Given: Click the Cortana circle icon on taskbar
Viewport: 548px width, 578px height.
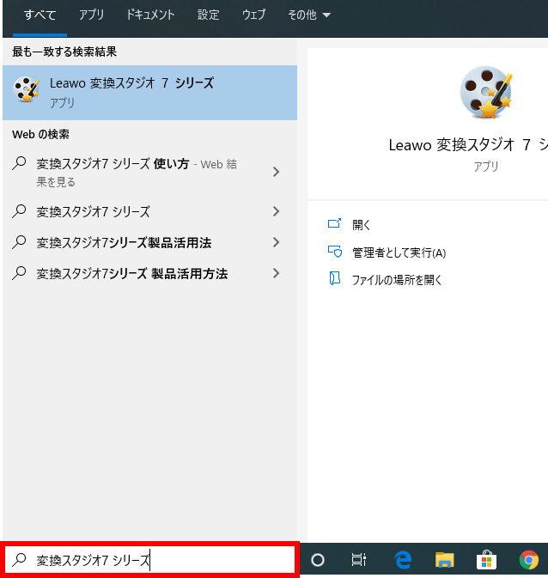Looking at the screenshot, I should [x=318, y=560].
